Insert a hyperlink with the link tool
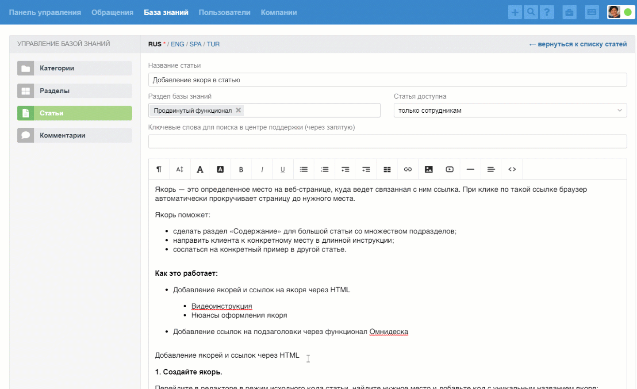This screenshot has height=389, width=637. tap(408, 169)
